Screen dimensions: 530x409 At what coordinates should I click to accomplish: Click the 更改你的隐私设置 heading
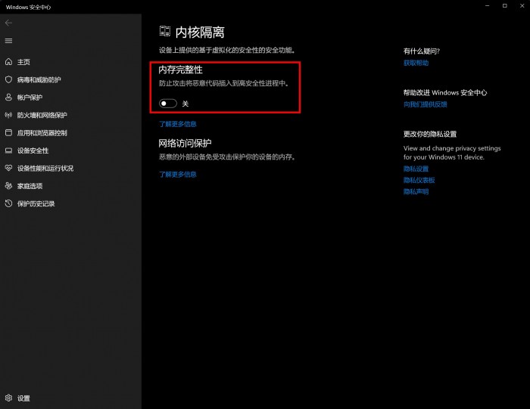pyautogui.click(x=430, y=134)
